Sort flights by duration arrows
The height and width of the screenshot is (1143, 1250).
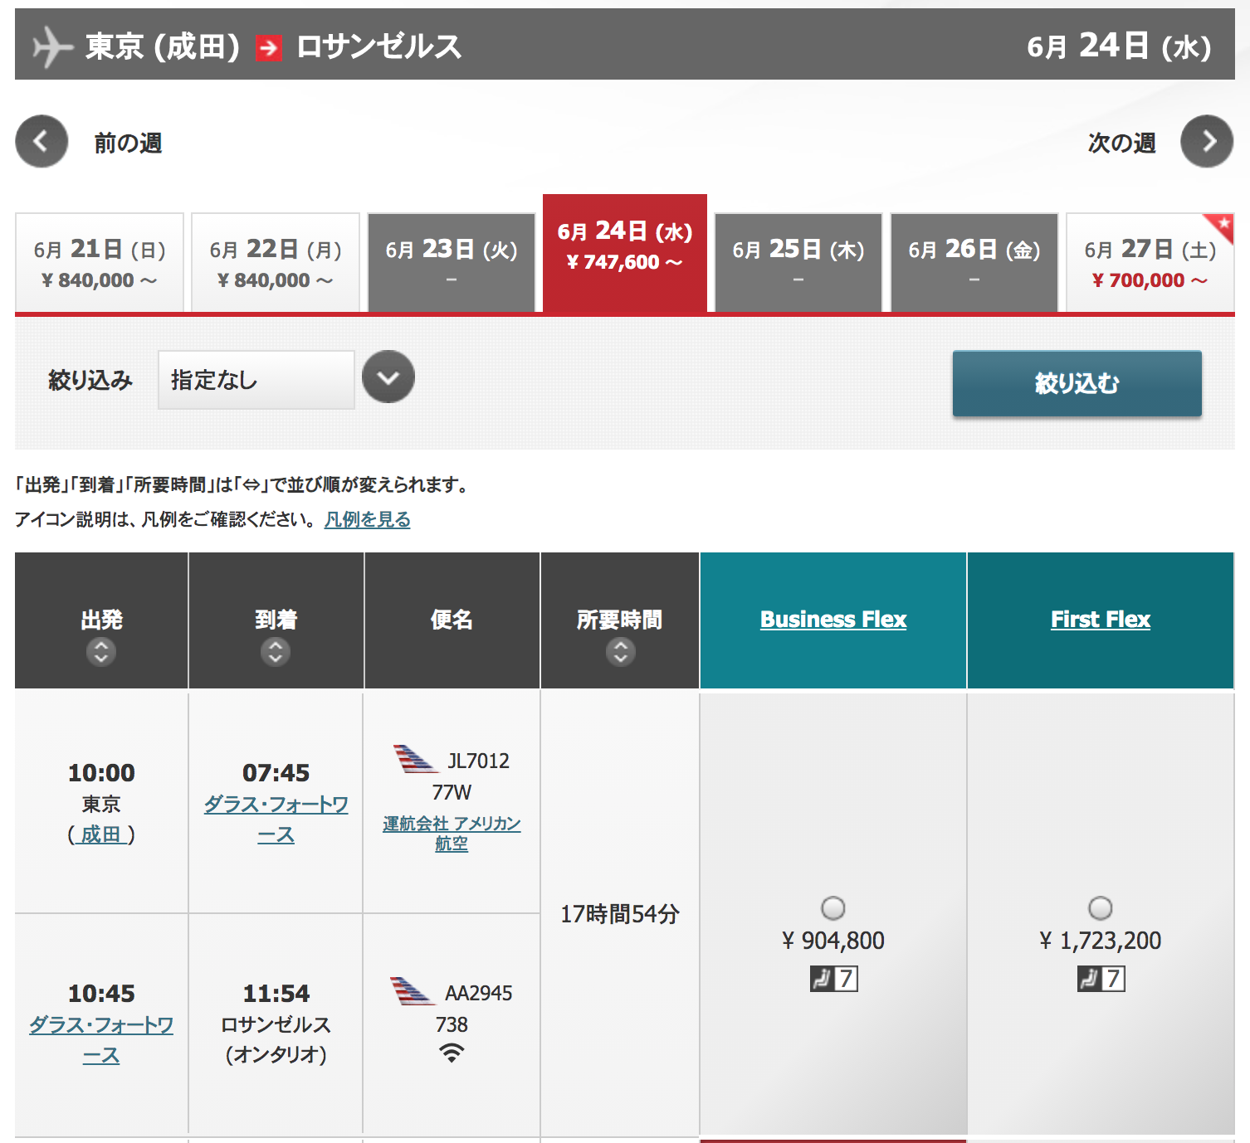(x=620, y=653)
